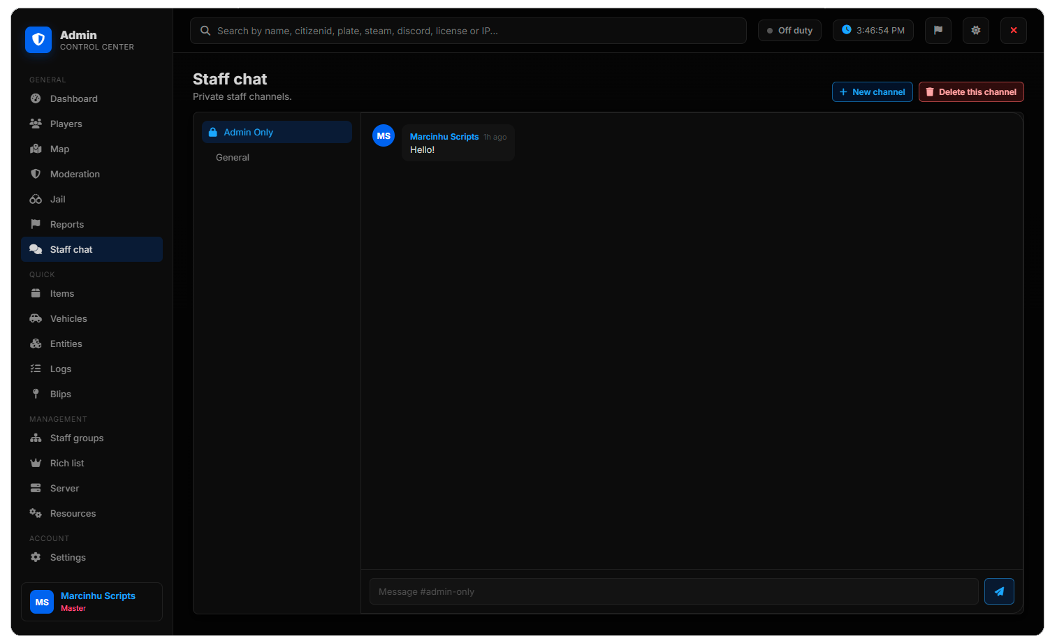Click the MS avatar in profile card
The height and width of the screenshot is (643, 1057).
[x=42, y=602]
